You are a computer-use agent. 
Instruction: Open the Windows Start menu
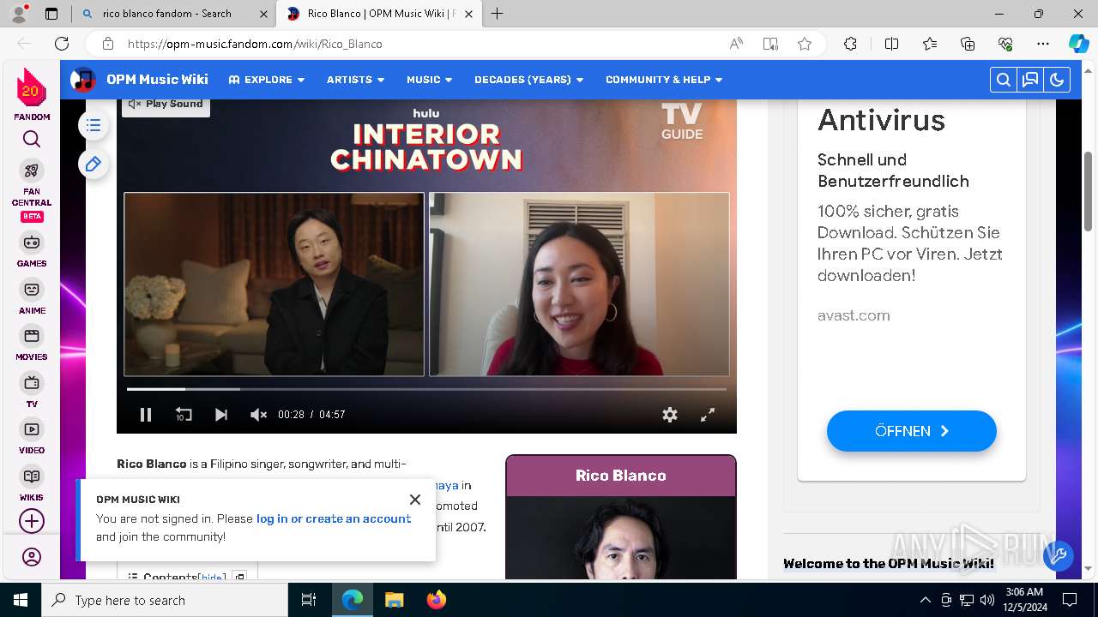coord(21,600)
